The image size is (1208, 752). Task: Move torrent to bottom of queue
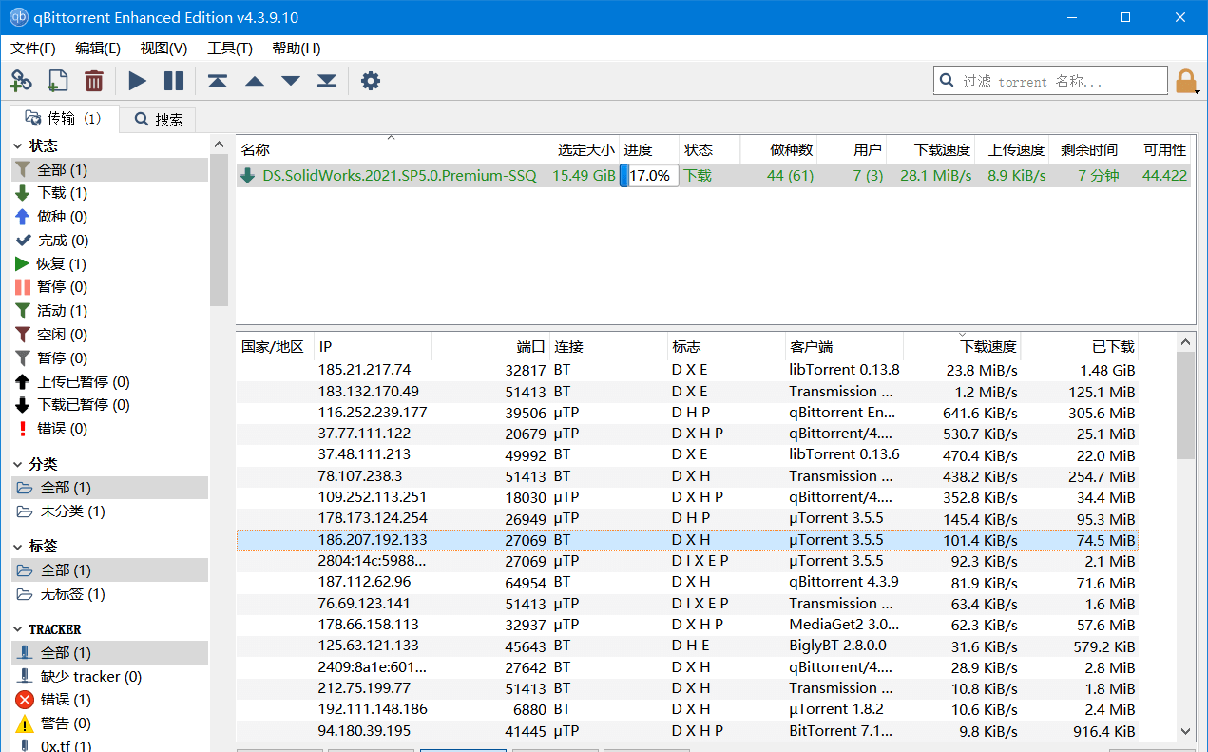click(327, 81)
